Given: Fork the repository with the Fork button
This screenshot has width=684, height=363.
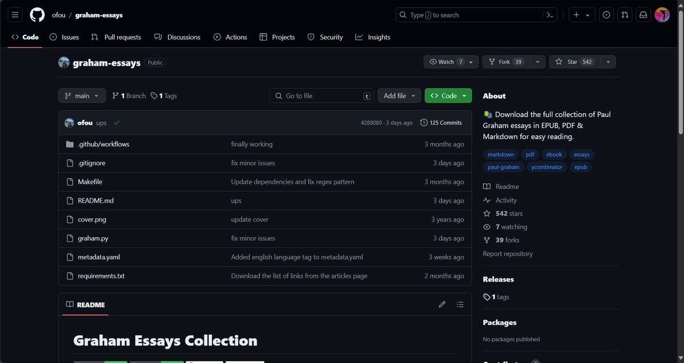Looking at the screenshot, I should [x=506, y=62].
